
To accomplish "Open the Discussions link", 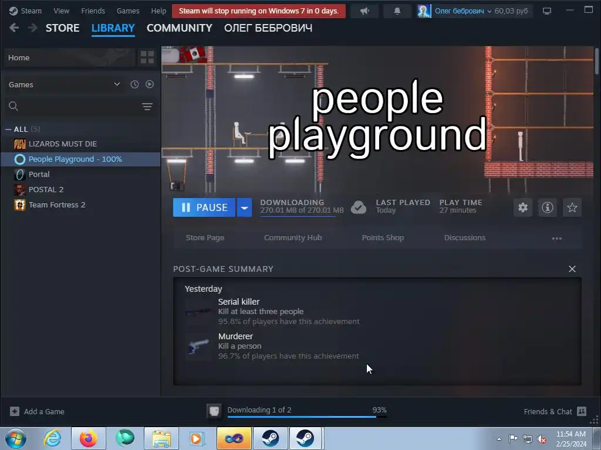I will [x=465, y=238].
